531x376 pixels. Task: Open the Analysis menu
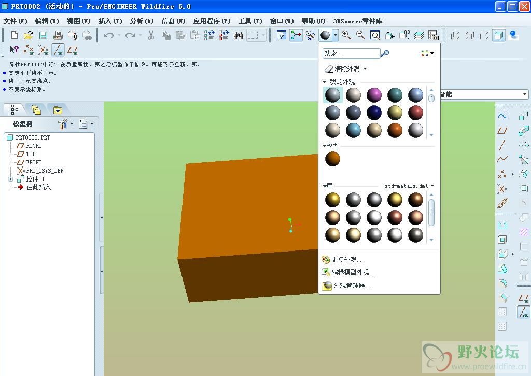[142, 21]
